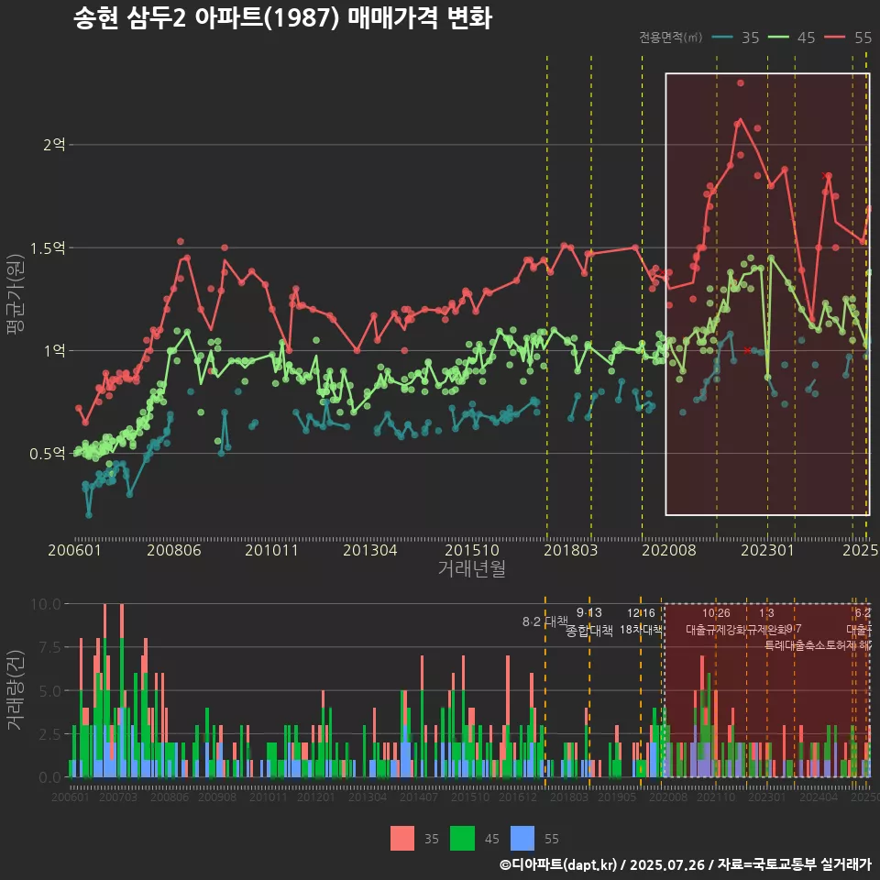Screen dimensions: 880x880
Task: Click the 10.0 volume axis label
Action: tap(46, 604)
